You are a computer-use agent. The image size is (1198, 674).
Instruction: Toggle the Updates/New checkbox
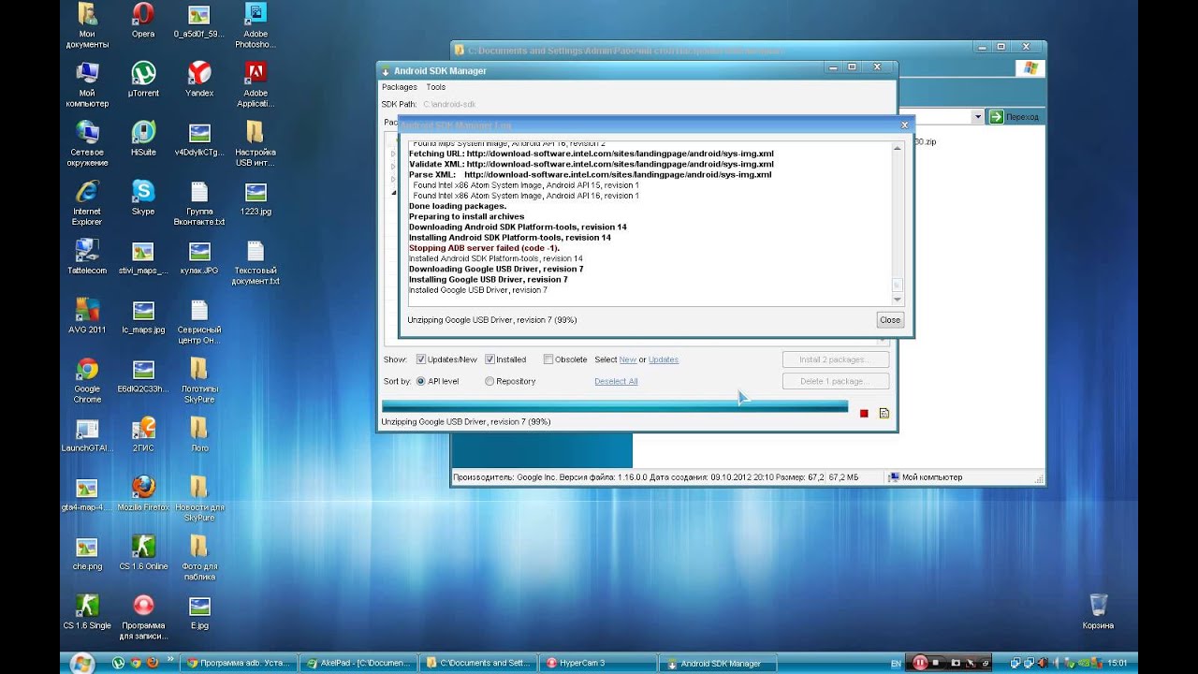tap(421, 359)
